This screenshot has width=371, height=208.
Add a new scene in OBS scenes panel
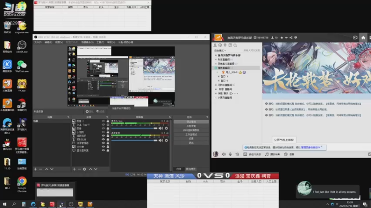tap(36, 169)
